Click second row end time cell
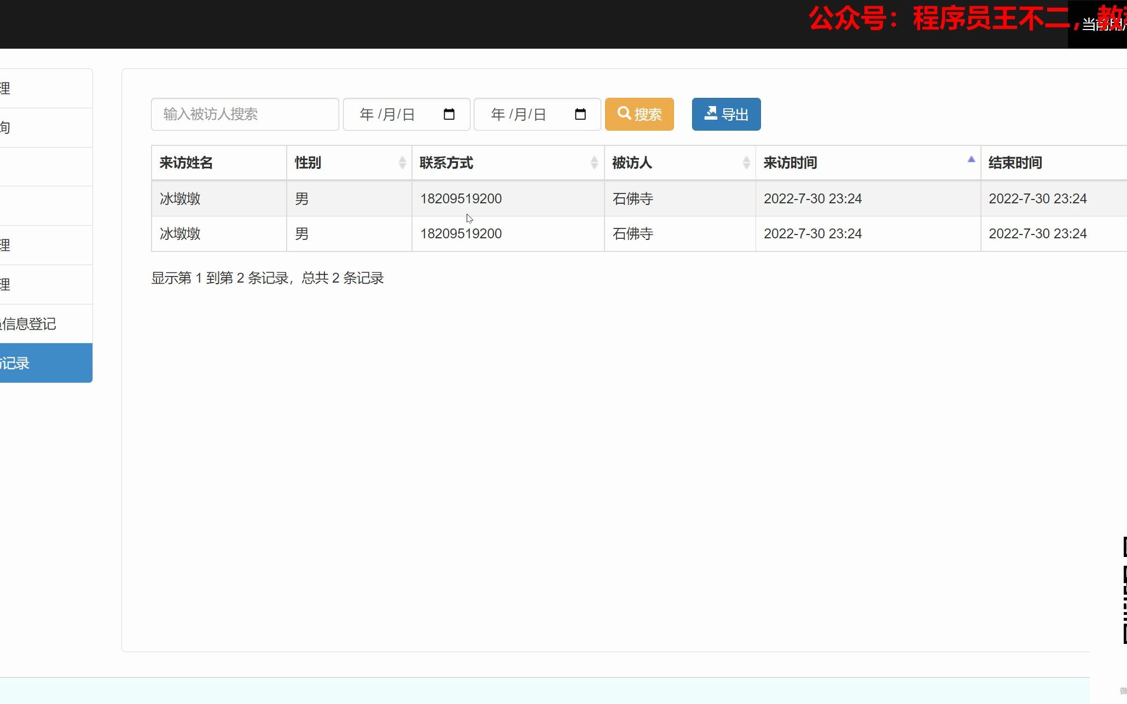 1054,233
